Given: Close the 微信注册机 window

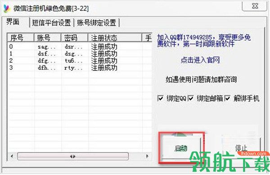Looking at the screenshot, I should pos(254,6).
